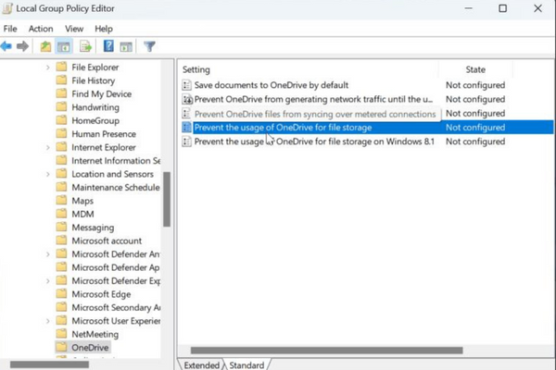Click the Local Group Policy Editor title icon
556x370 pixels.
[x=7, y=8]
